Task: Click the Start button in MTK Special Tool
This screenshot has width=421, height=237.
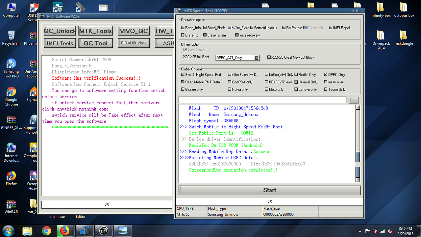Action: click(269, 190)
